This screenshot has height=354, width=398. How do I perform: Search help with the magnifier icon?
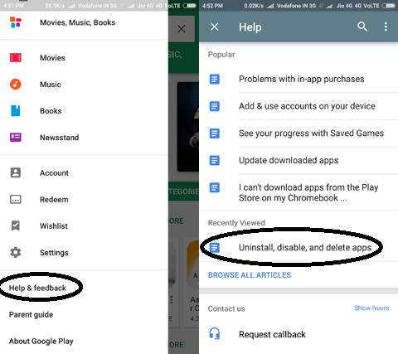click(x=362, y=27)
